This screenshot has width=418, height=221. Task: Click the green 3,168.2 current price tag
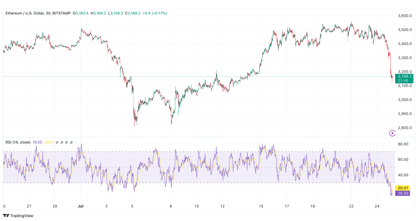[404, 76]
